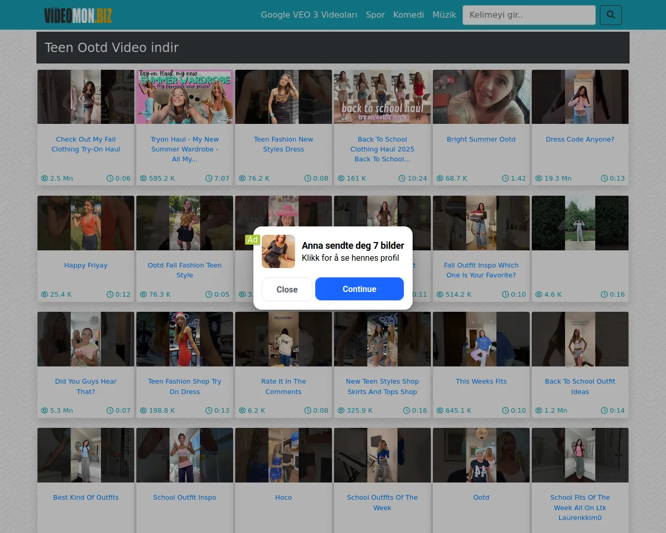Viewport: 666px width, 533px height.
Task: Open the Google VEO 3 Videoları menu item
Action: [309, 15]
